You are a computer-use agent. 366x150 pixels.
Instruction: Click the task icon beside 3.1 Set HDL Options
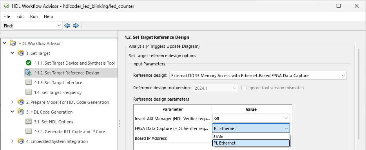pos(29,122)
